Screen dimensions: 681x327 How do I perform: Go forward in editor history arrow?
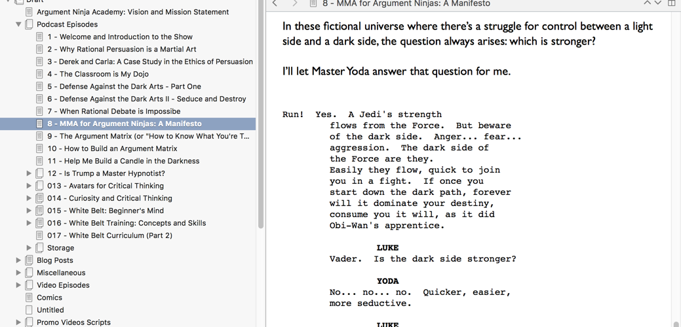[296, 3]
